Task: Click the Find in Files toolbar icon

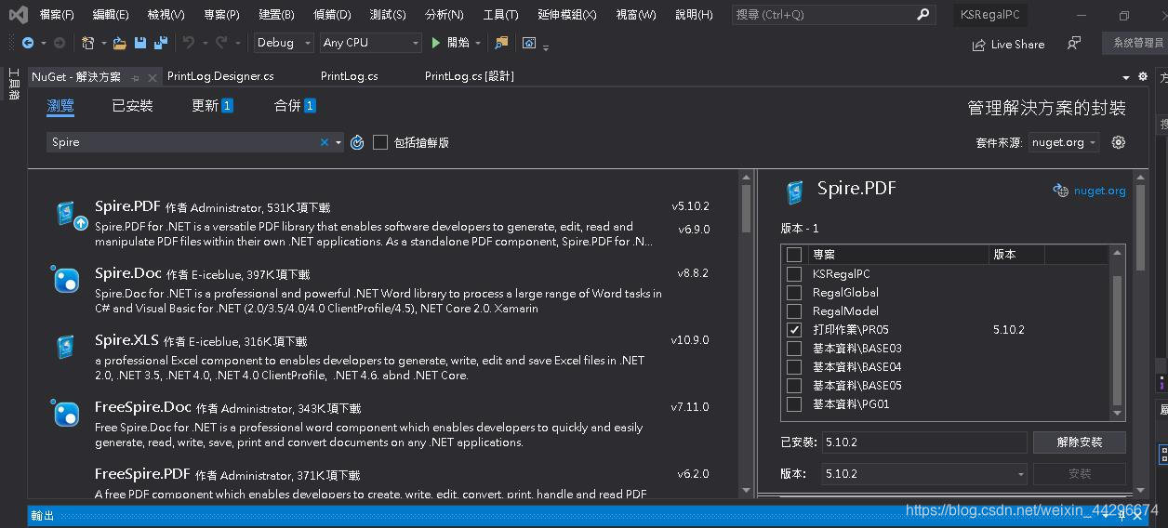Action: tap(501, 43)
